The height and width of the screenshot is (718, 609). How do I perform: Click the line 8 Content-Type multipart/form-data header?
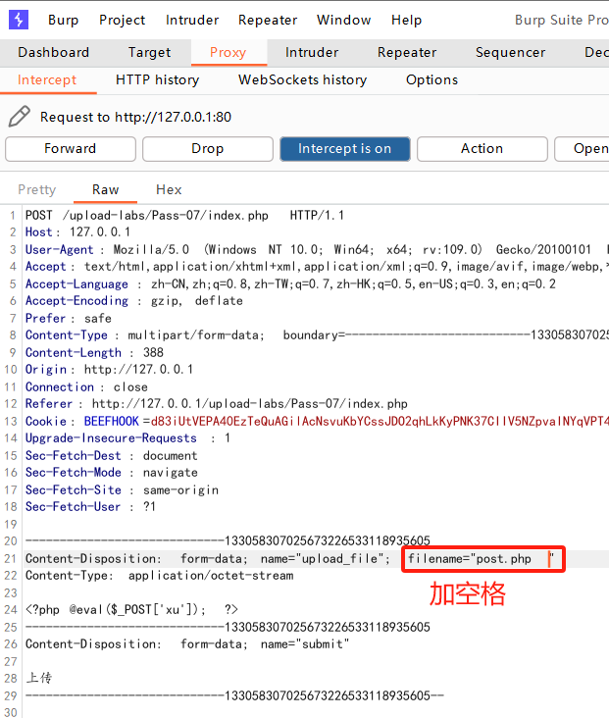(x=317, y=335)
